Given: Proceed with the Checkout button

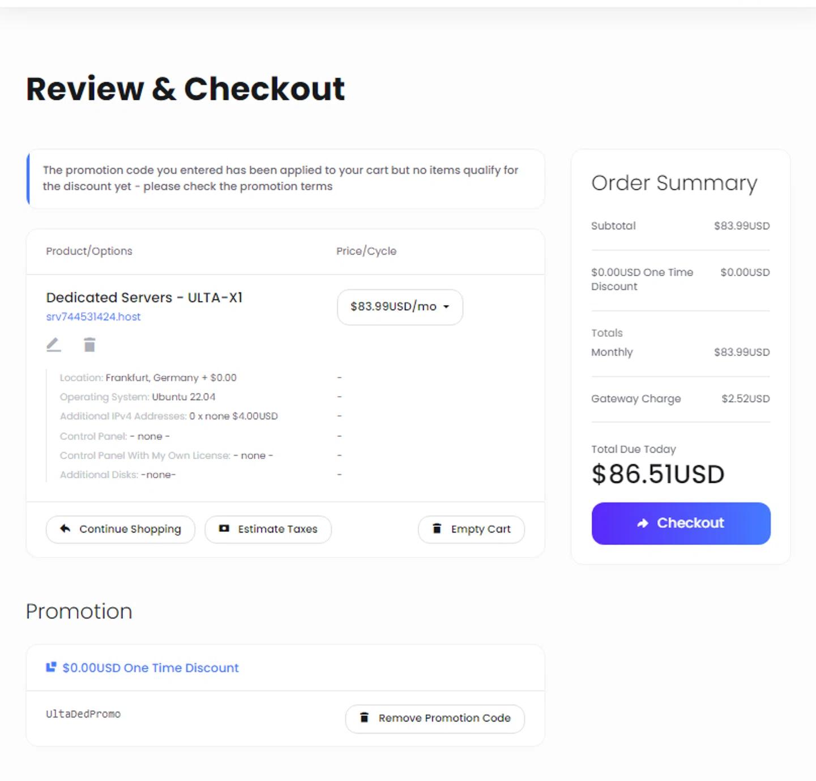Looking at the screenshot, I should pyautogui.click(x=681, y=523).
